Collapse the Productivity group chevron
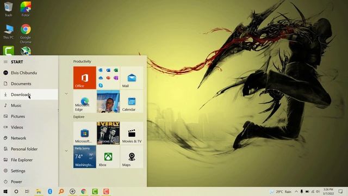This screenshot has height=196, width=348. (x=66, y=94)
